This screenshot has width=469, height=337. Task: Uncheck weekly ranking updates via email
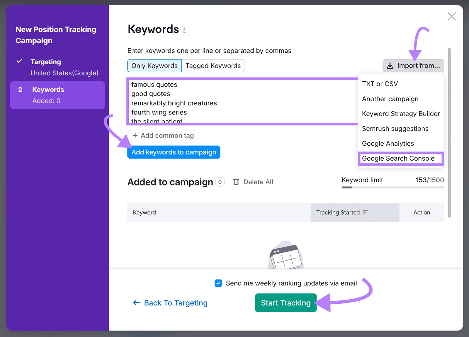218,283
